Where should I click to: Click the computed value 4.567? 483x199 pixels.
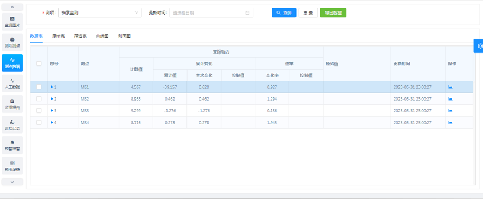point(136,87)
